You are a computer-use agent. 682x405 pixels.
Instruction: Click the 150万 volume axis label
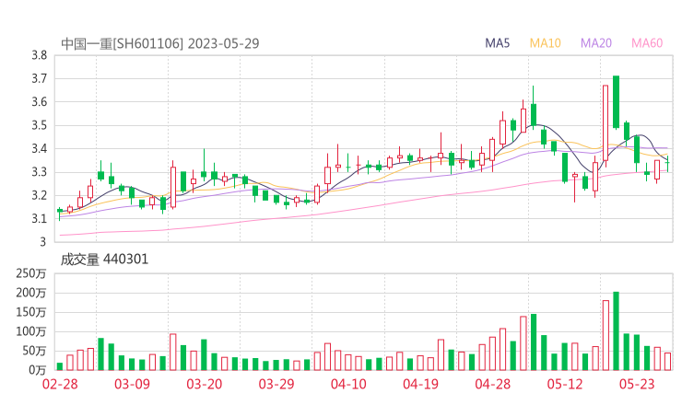[31, 312]
